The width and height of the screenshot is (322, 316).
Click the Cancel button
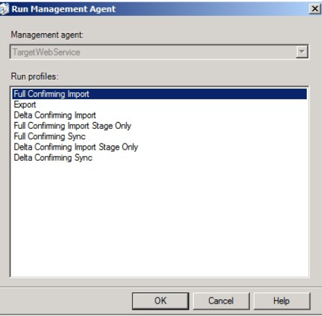click(x=221, y=301)
